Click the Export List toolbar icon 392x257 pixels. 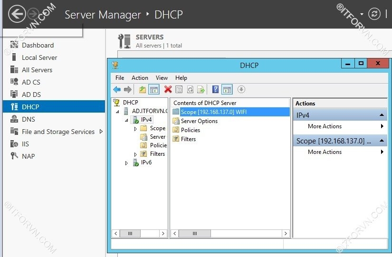(x=201, y=89)
